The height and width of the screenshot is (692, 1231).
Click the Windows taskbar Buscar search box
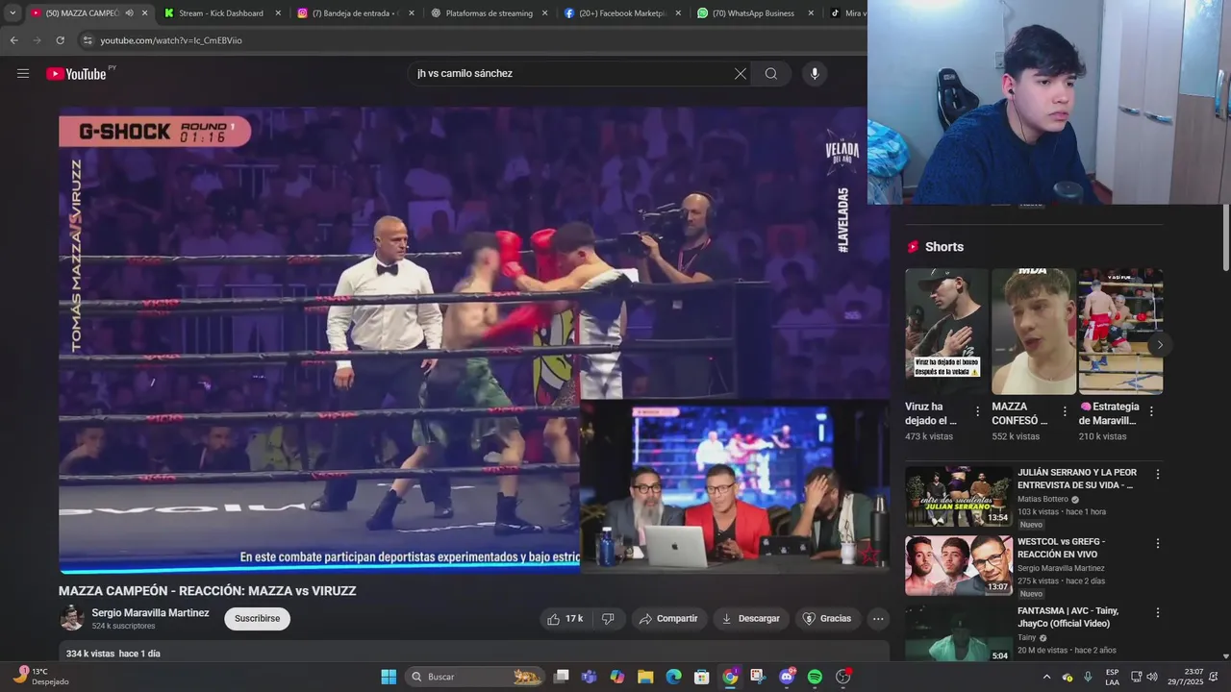click(x=475, y=677)
